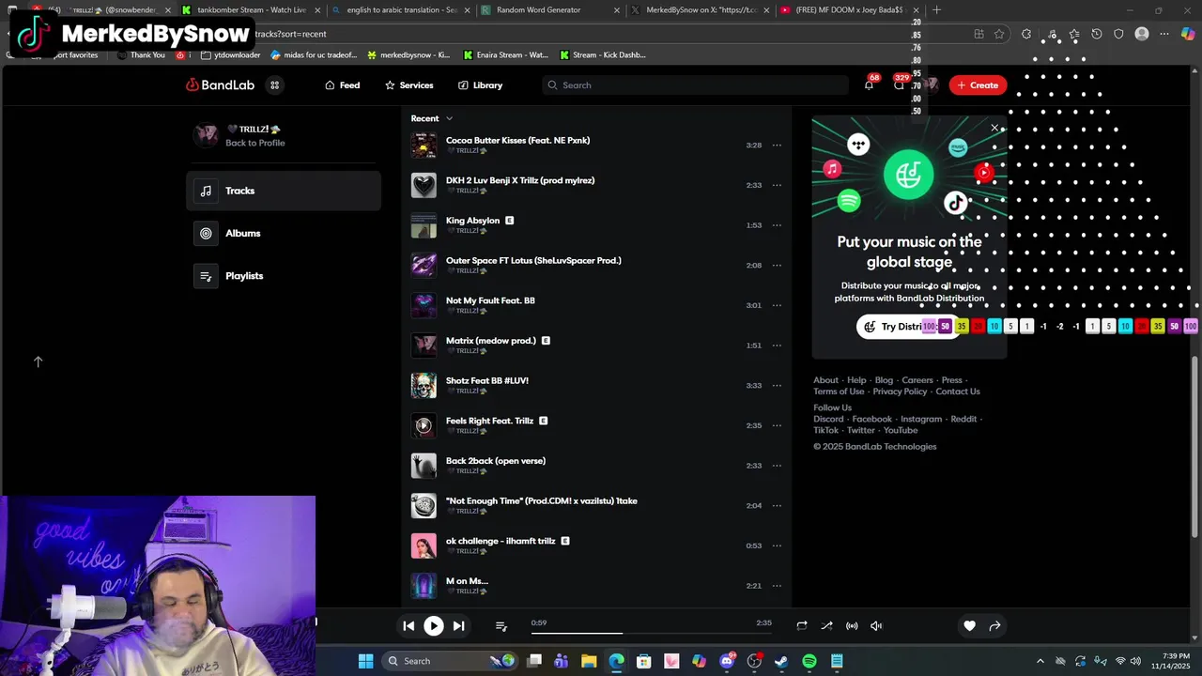The width and height of the screenshot is (1202, 676).
Task: Open more options for Back 2back track
Action: click(x=777, y=466)
